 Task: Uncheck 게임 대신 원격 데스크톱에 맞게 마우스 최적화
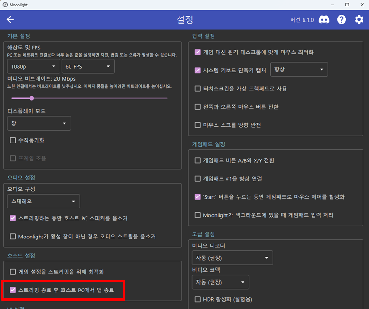197,52
